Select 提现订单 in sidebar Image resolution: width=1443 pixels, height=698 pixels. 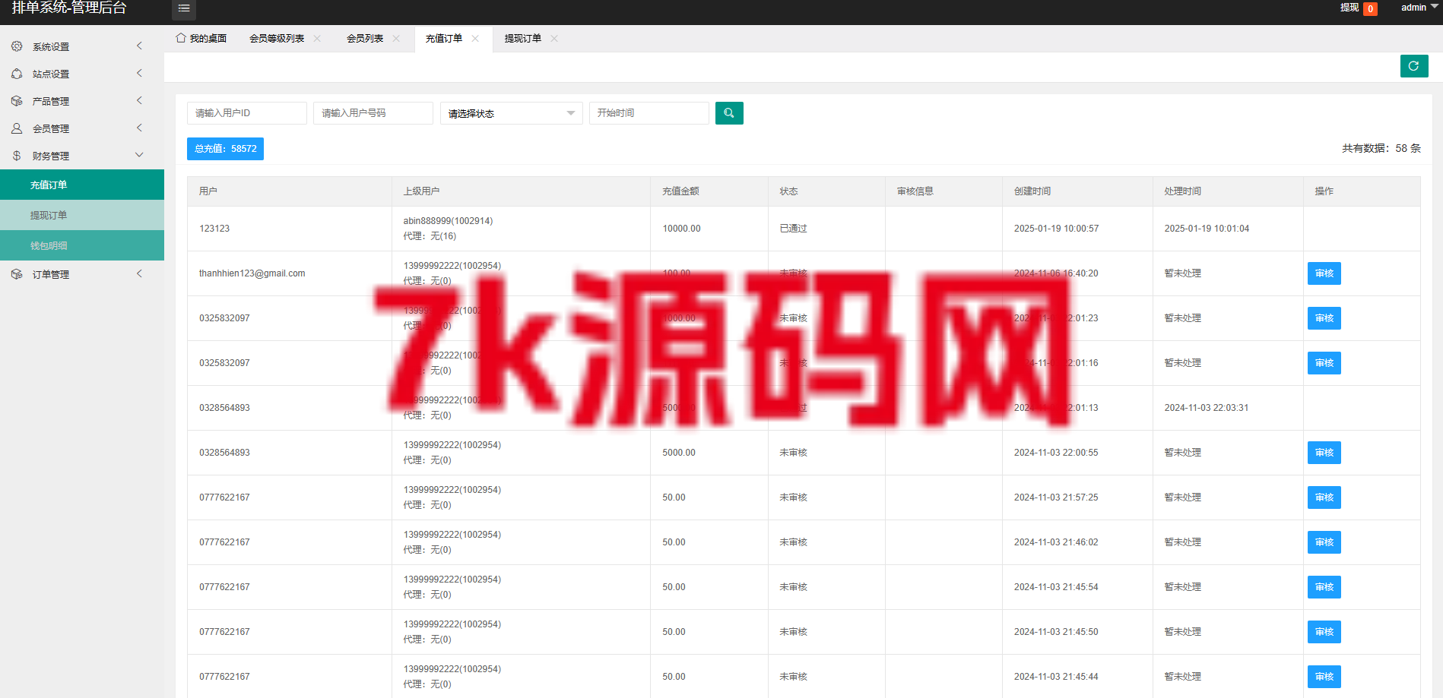(x=82, y=215)
